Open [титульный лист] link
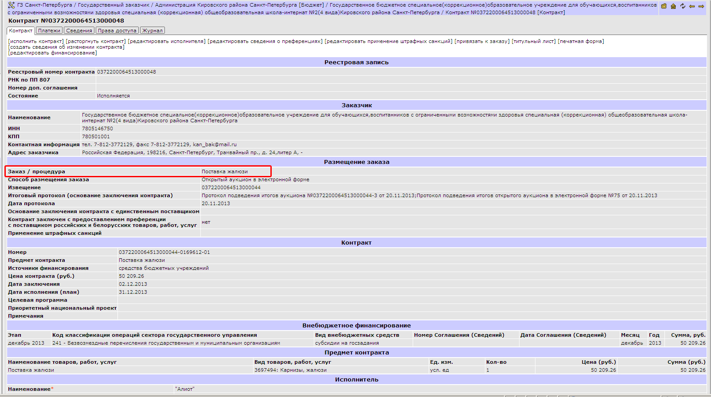The image size is (711, 397). click(534, 41)
